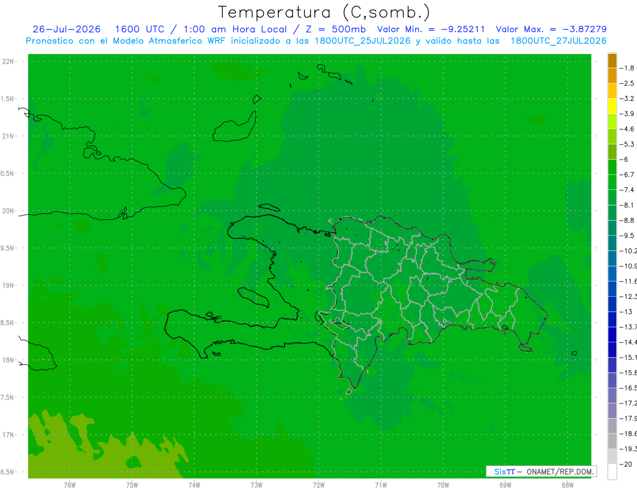637x492 pixels.
Task: Click the '69W' longitude label
Action: 505,485
